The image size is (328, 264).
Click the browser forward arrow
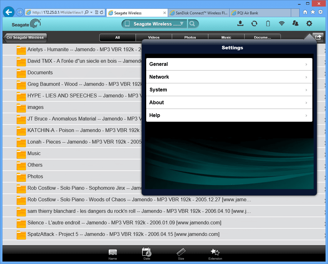coord(19,12)
